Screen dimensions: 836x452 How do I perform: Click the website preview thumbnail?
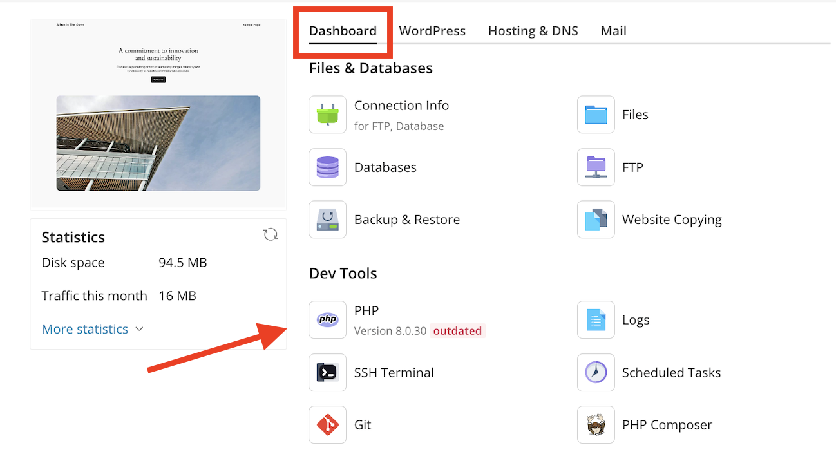pyautogui.click(x=158, y=113)
